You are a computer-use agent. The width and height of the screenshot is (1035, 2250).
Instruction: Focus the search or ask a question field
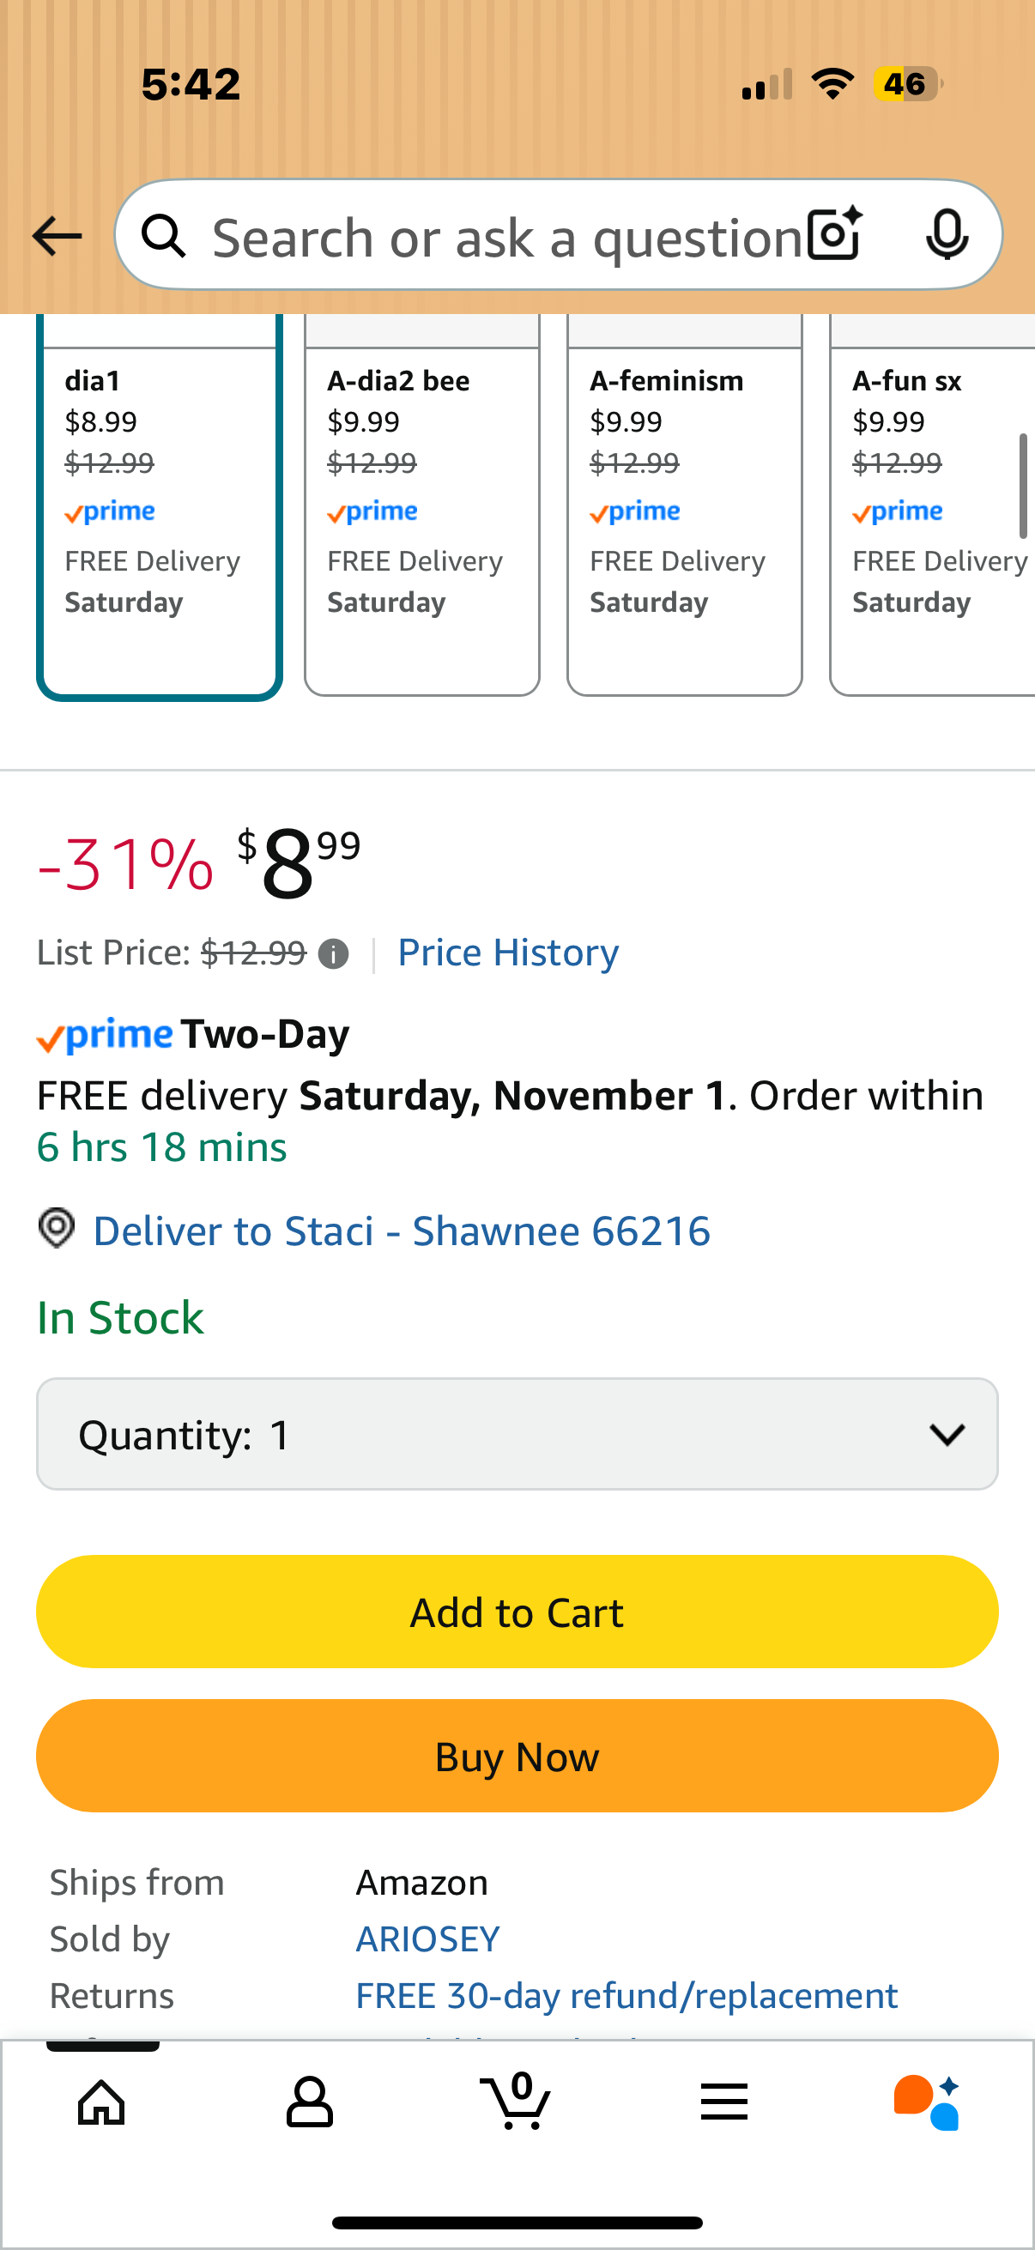(506, 238)
